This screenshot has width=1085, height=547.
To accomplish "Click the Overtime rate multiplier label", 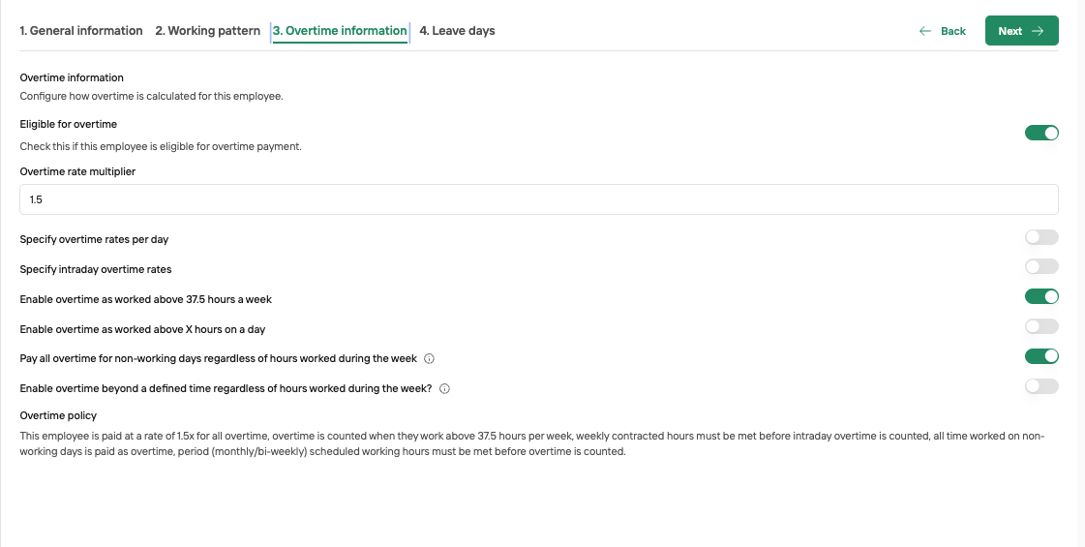I will (77, 171).
